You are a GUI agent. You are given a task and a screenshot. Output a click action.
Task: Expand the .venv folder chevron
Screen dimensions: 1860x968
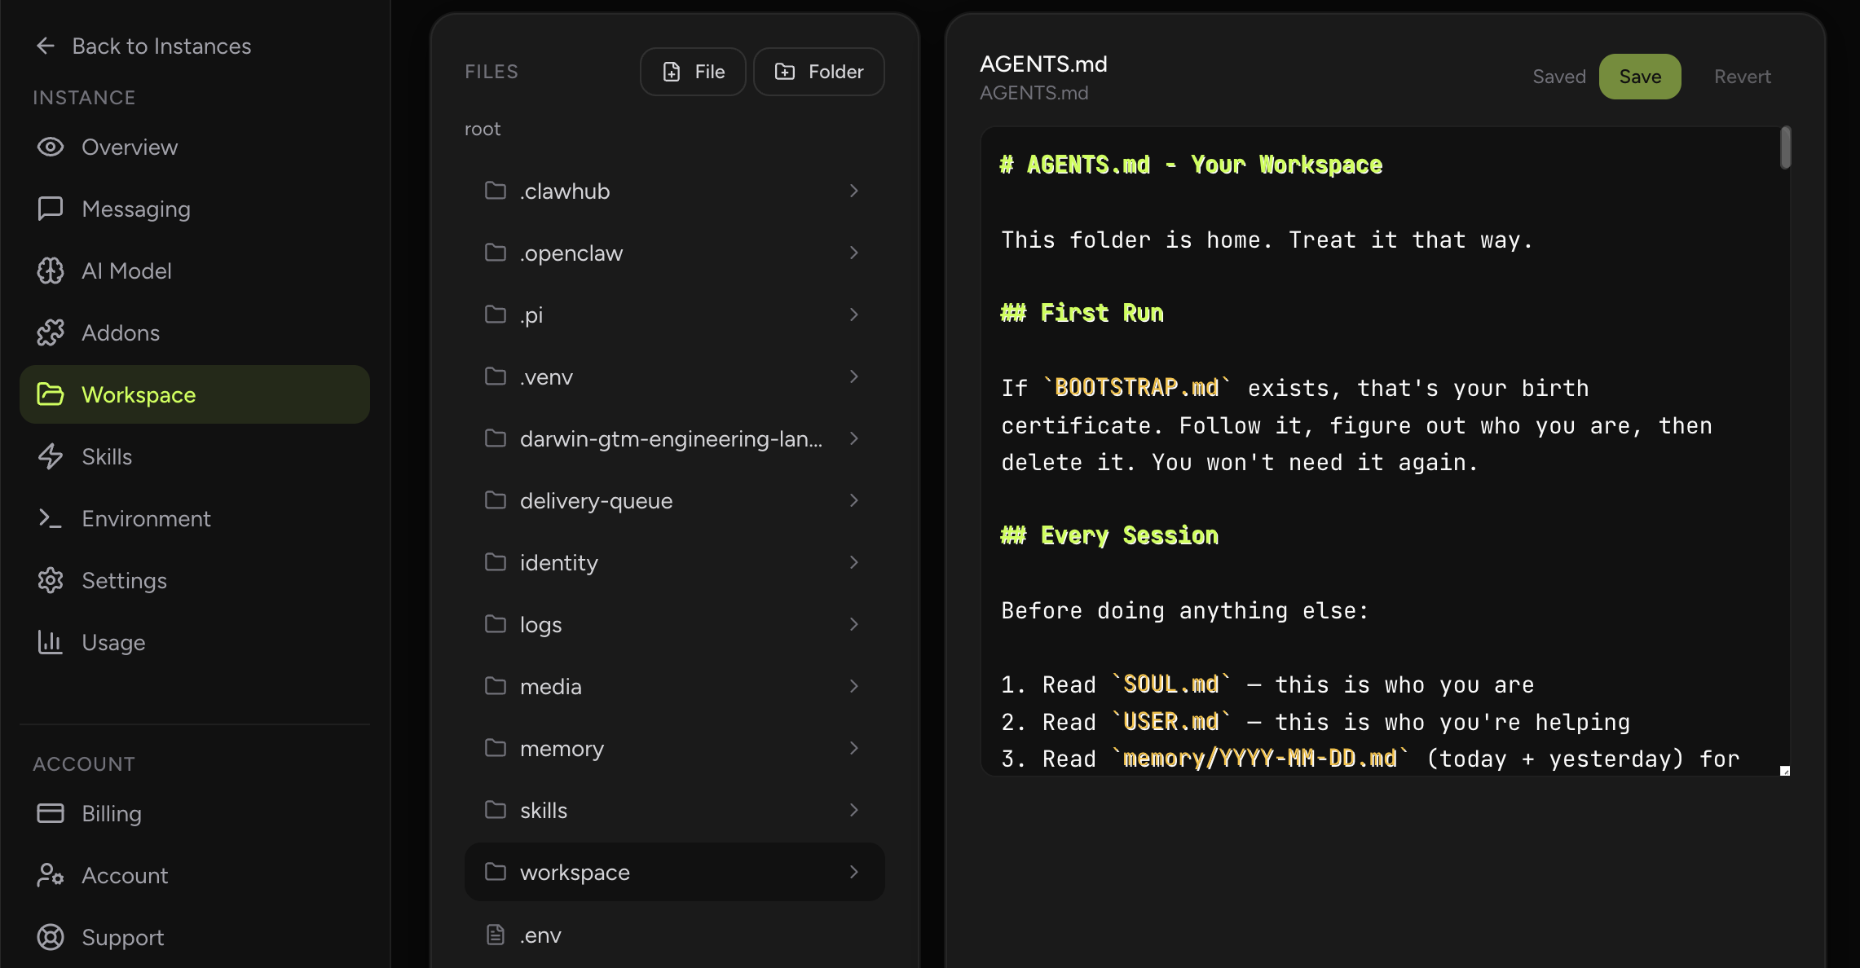[854, 376]
